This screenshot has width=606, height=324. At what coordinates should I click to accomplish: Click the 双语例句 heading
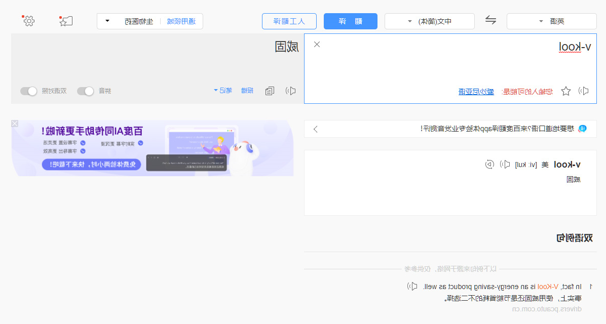point(574,238)
